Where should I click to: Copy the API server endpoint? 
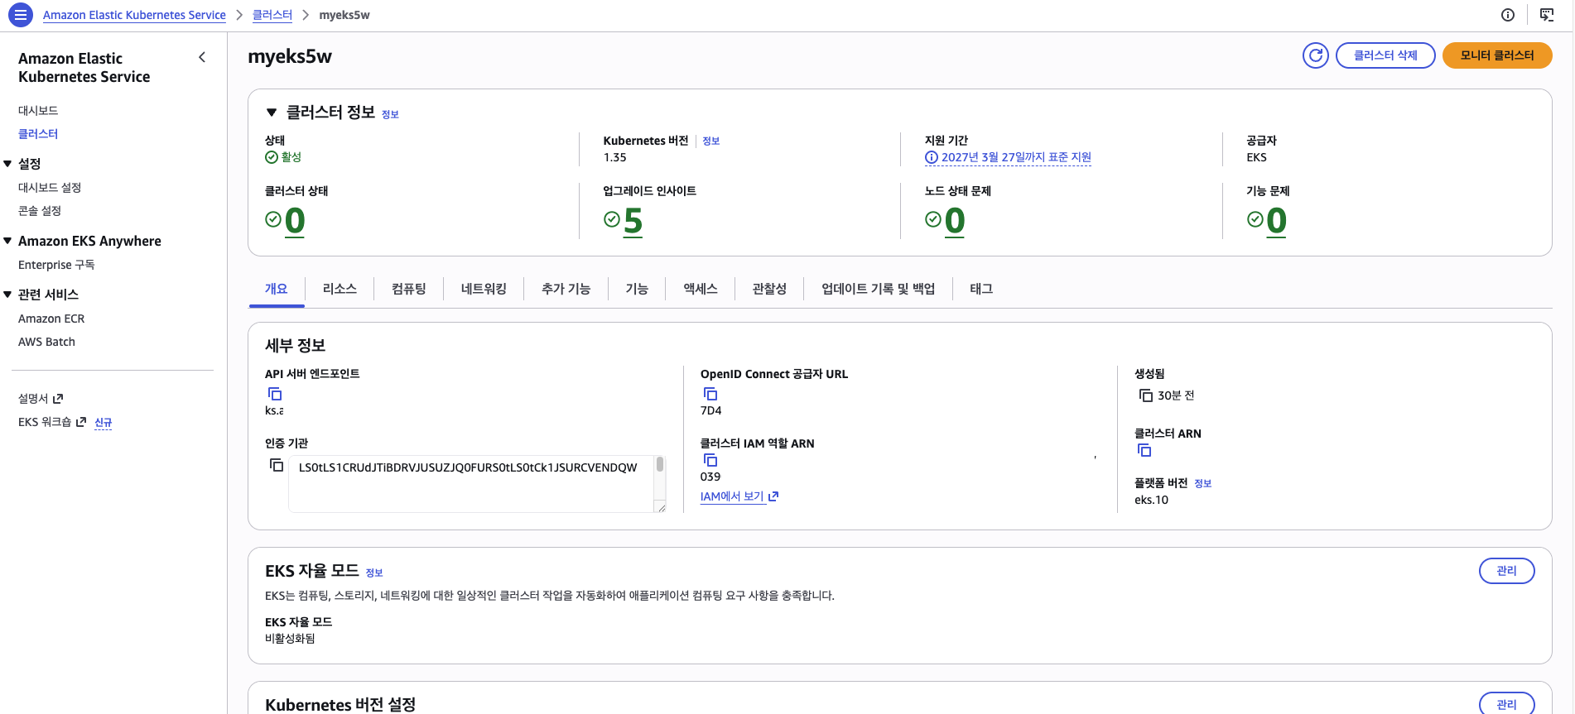pyautogui.click(x=275, y=394)
